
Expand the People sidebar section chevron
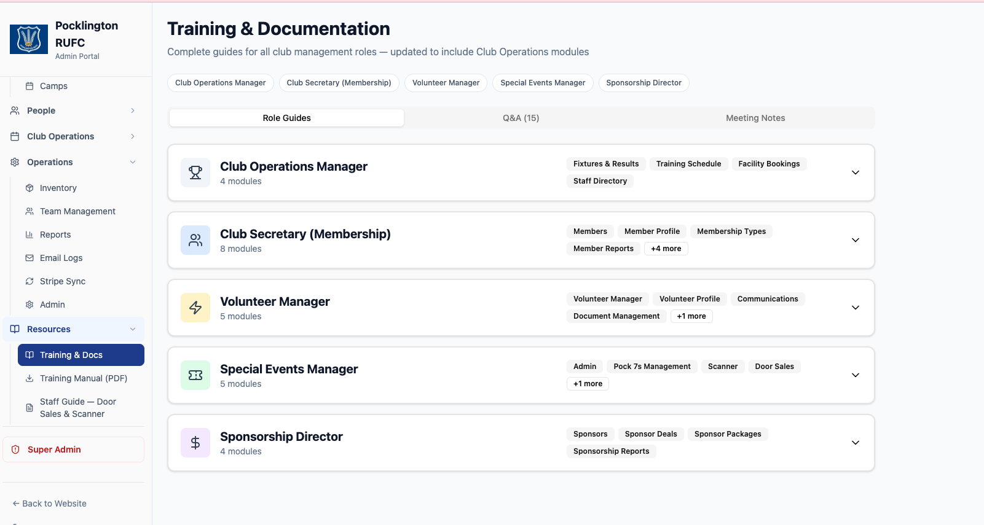[x=133, y=111]
